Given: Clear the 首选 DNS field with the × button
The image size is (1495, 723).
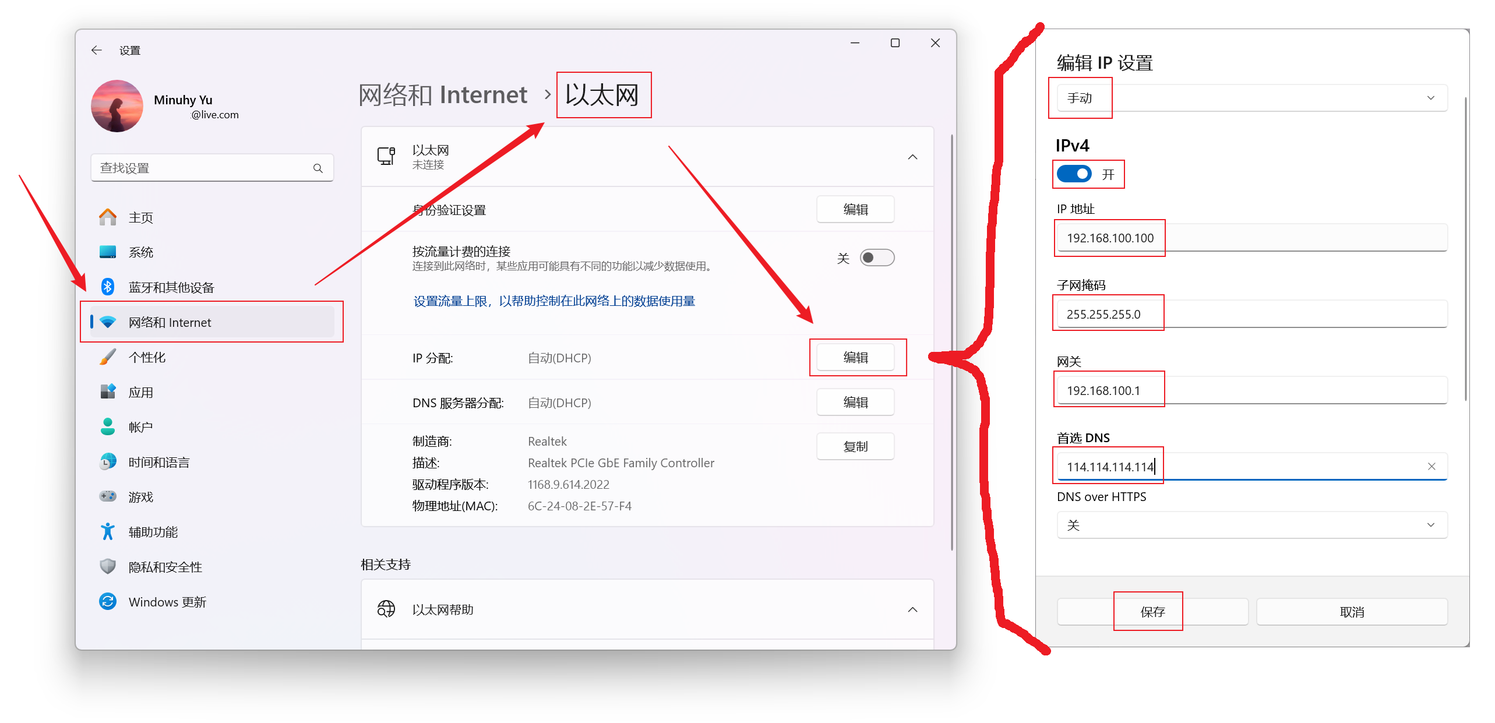Looking at the screenshot, I should [1431, 466].
